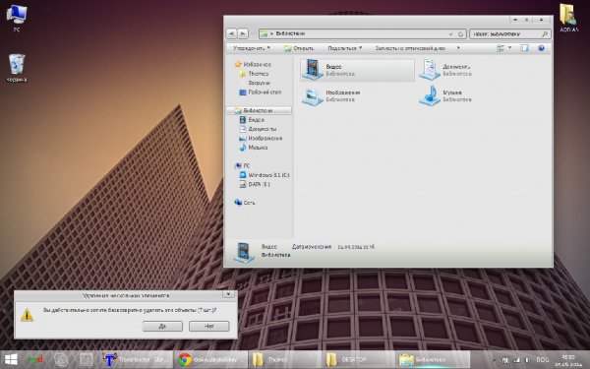The height and width of the screenshot is (369, 590).
Task: Click the Viber taskbar icon
Action: pos(61,359)
